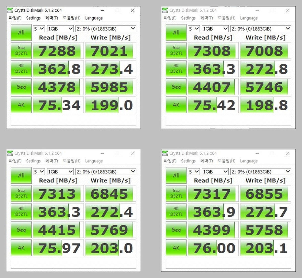
Task: Open Settings menu in the 7317 window
Action: [x=188, y=161]
